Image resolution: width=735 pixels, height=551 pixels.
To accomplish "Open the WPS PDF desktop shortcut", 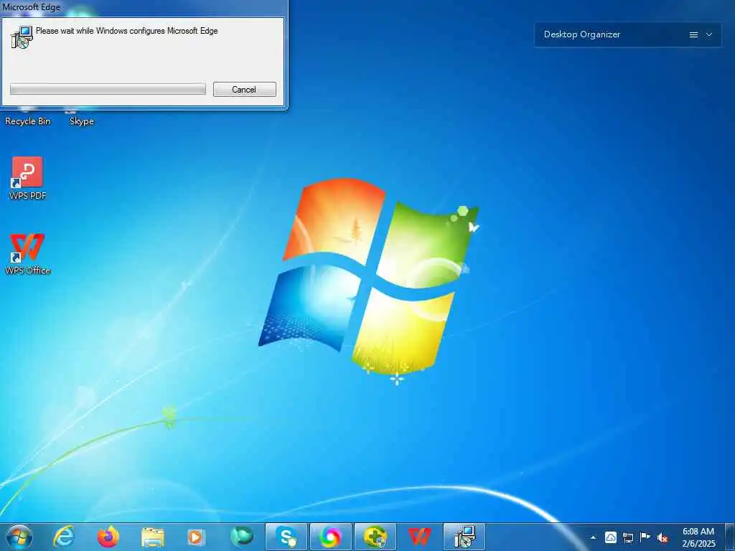I will [27, 179].
